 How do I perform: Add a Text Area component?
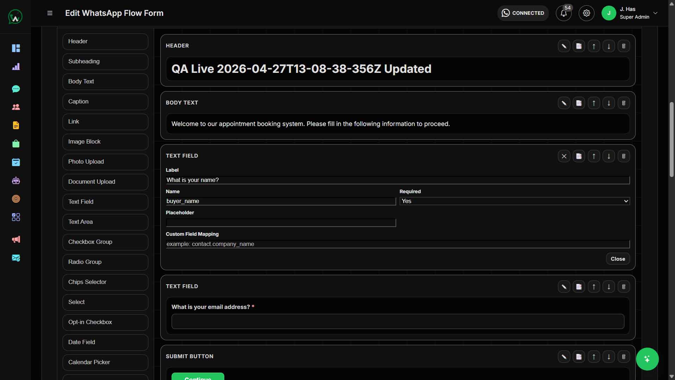105,222
